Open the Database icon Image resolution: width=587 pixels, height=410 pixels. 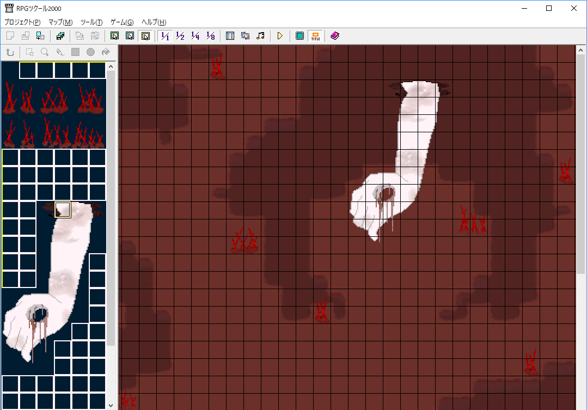click(x=230, y=36)
